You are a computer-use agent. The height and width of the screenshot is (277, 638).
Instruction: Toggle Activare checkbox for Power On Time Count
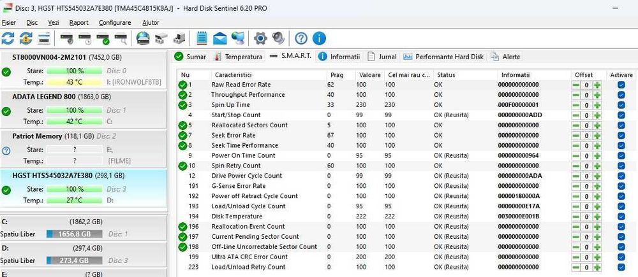(x=621, y=155)
